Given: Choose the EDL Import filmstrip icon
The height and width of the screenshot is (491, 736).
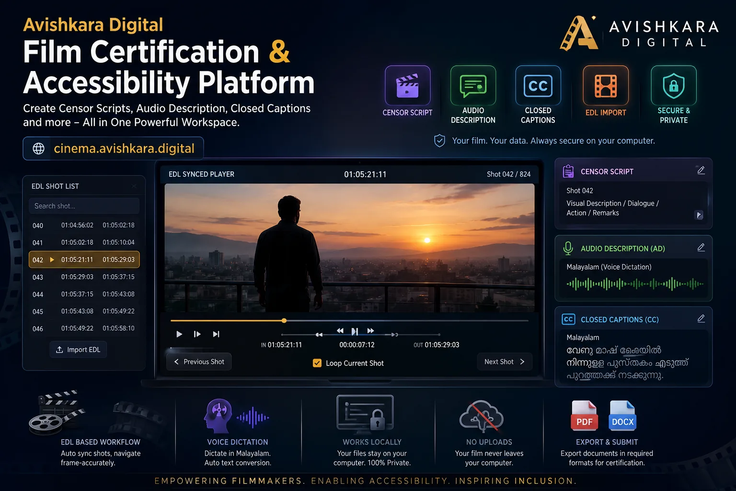Looking at the screenshot, I should 606,85.
